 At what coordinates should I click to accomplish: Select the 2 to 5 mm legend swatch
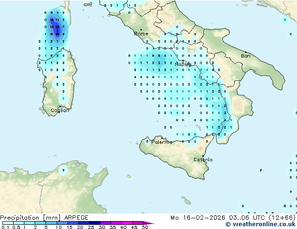pos(40,223)
